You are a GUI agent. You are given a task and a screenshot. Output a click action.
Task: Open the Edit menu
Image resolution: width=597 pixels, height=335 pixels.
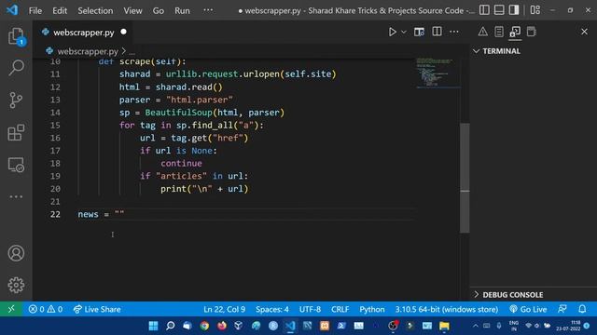tap(60, 10)
